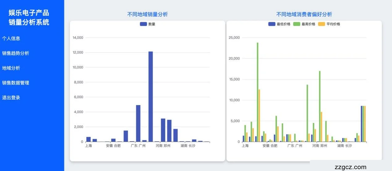Click the tallest green bar in preference chart
This screenshot has width=392, height=171.
click(258, 92)
